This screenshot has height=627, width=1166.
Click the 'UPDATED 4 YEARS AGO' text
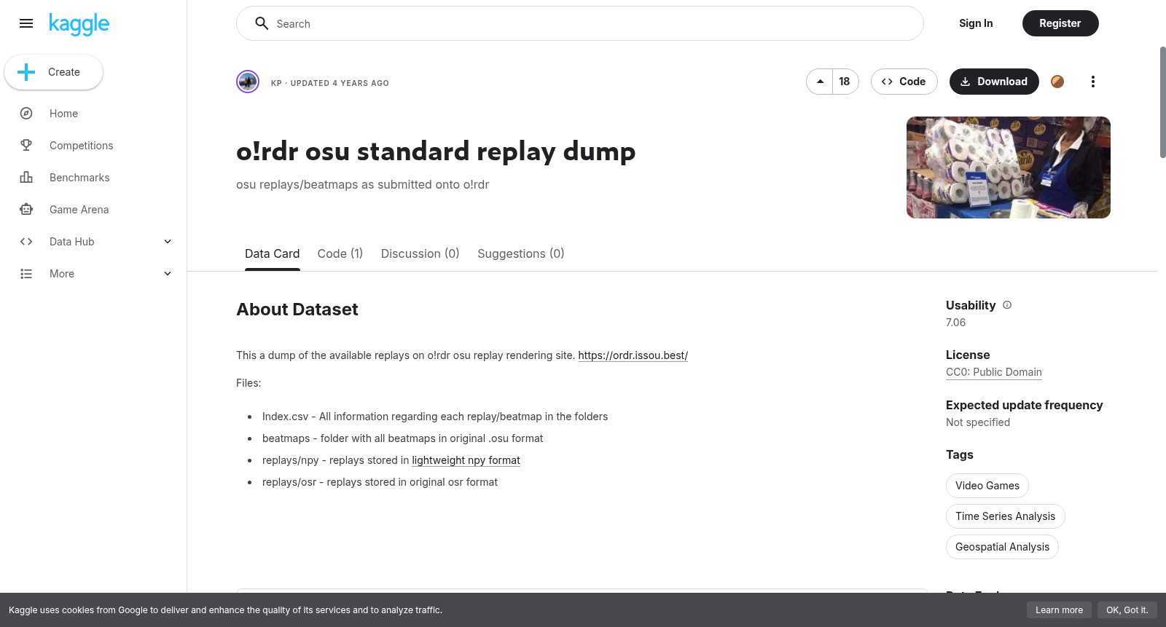coord(340,83)
